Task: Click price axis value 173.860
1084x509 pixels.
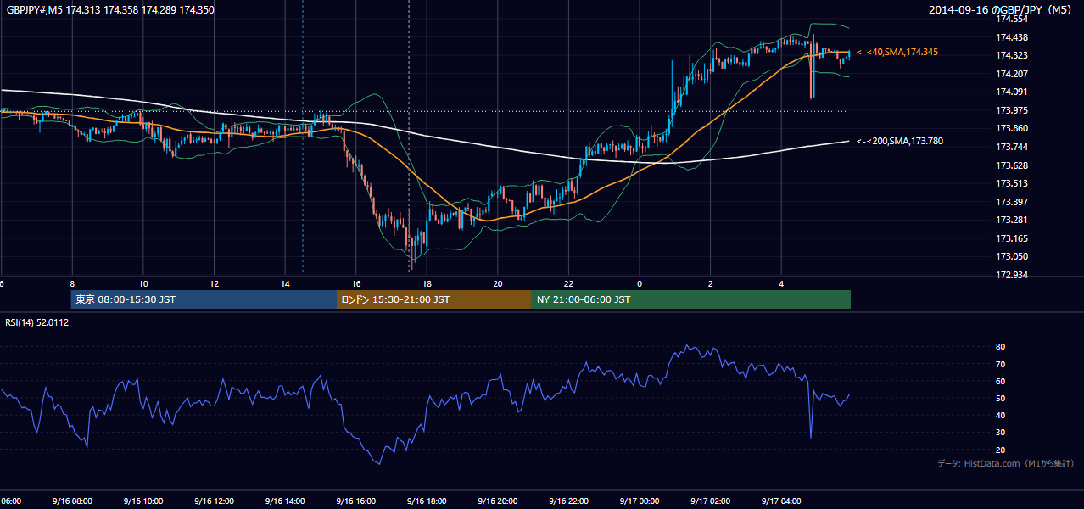Action: [1011, 129]
